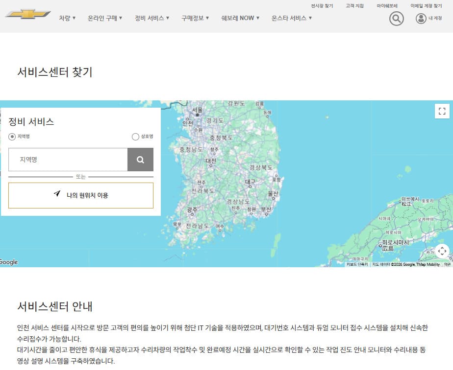Viewport: 453px width, 370px height.
Task: Click the 정비 서비스 panel title
Action: (x=31, y=122)
